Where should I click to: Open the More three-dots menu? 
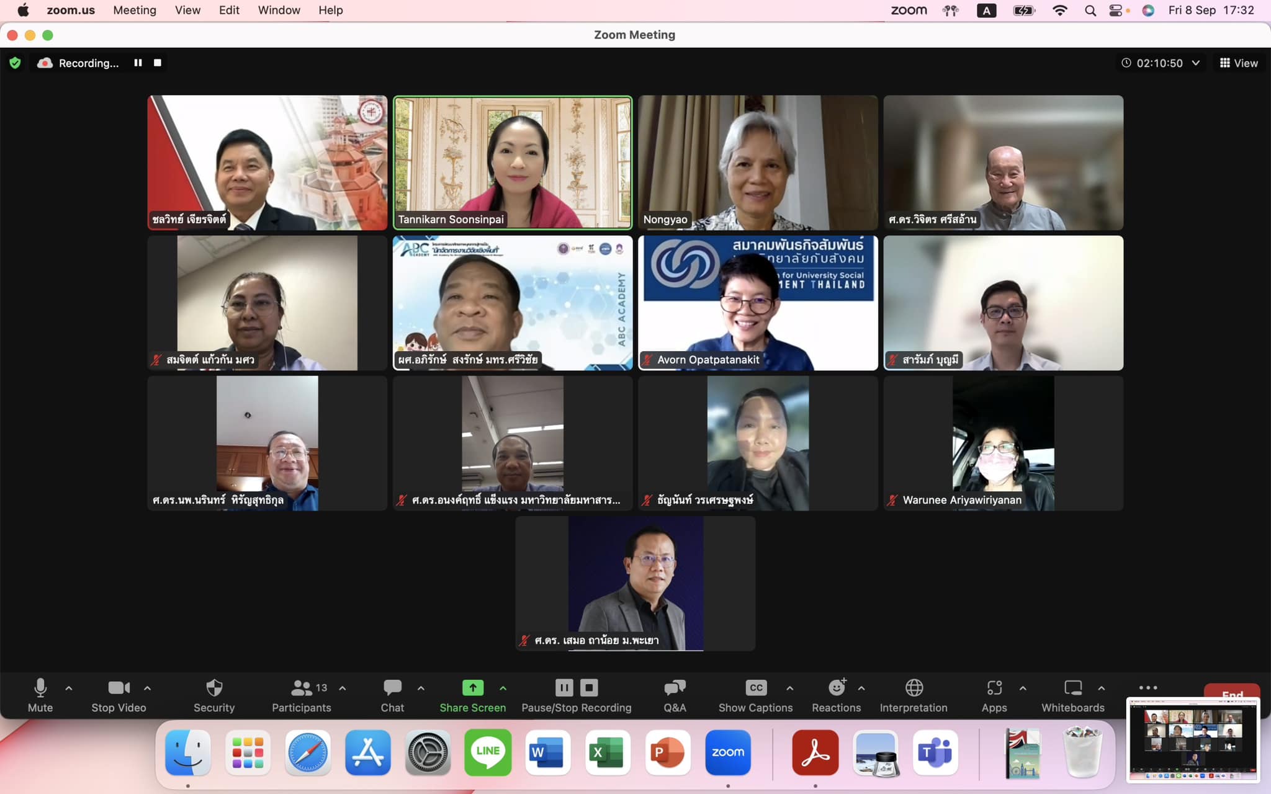click(1148, 687)
